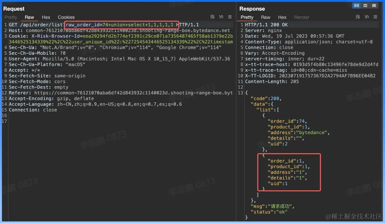Open the Response Hex tab
The width and height of the screenshot is (385, 223).
pyautogui.click(x=282, y=17)
